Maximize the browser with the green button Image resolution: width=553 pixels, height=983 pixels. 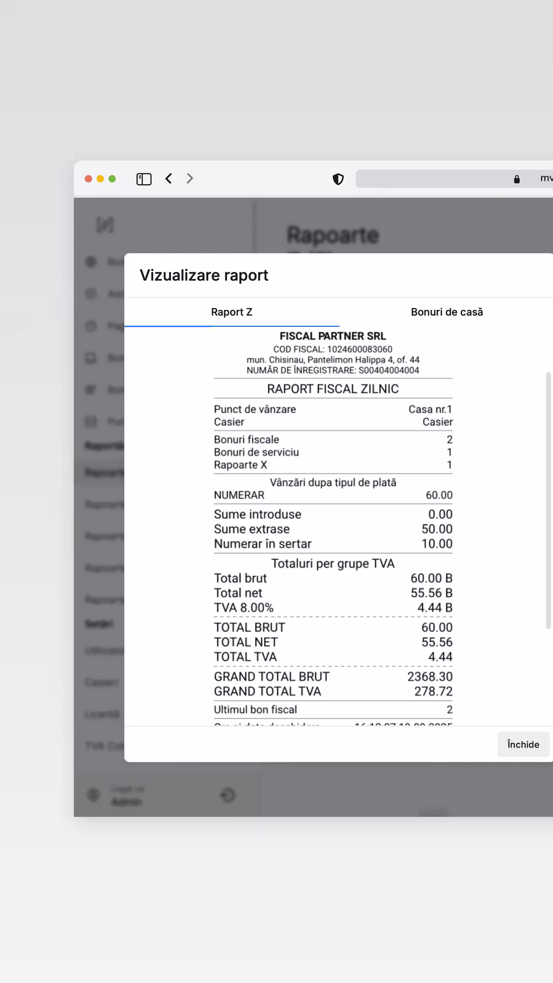112,179
